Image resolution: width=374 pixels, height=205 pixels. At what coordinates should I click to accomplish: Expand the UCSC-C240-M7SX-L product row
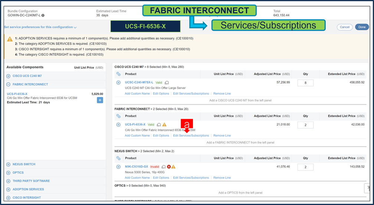118,82
